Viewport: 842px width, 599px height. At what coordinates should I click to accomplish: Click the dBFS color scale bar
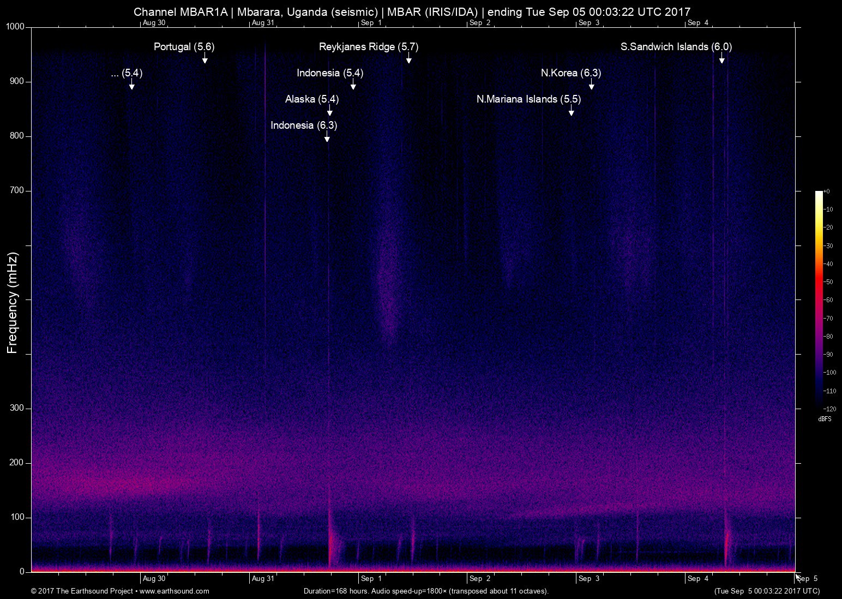pyautogui.click(x=819, y=299)
